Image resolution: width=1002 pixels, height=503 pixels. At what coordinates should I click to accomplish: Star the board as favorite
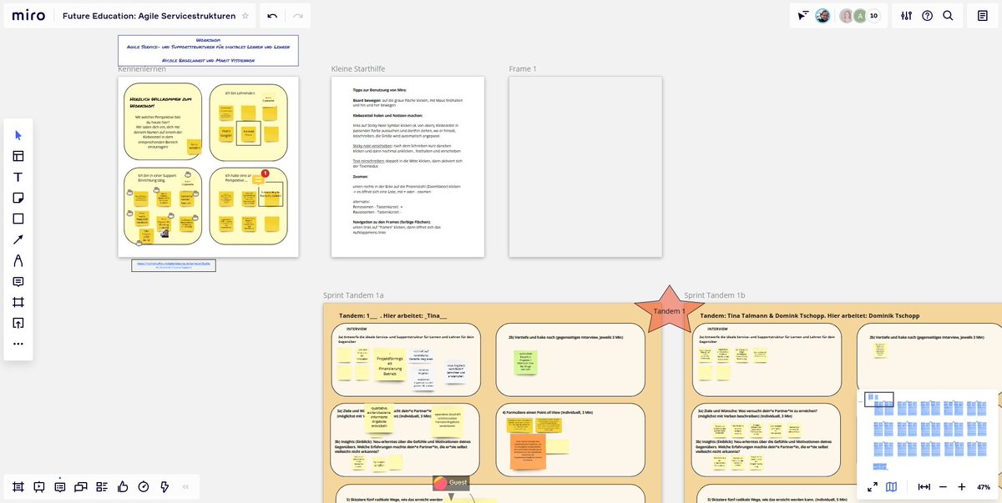coord(245,16)
